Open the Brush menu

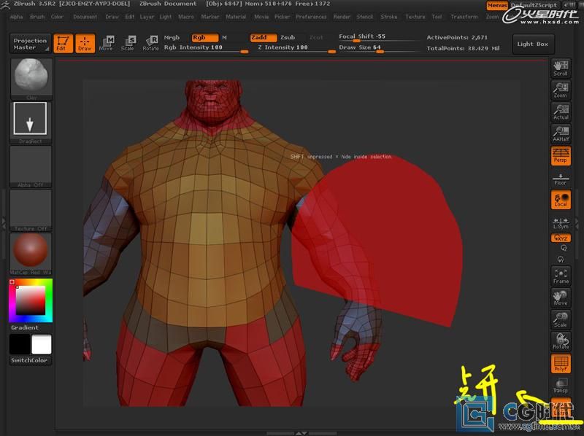(37, 17)
